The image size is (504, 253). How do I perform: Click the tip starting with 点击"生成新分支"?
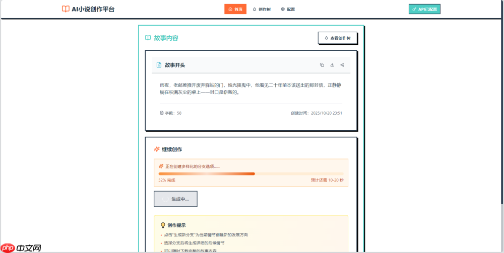pos(206,235)
